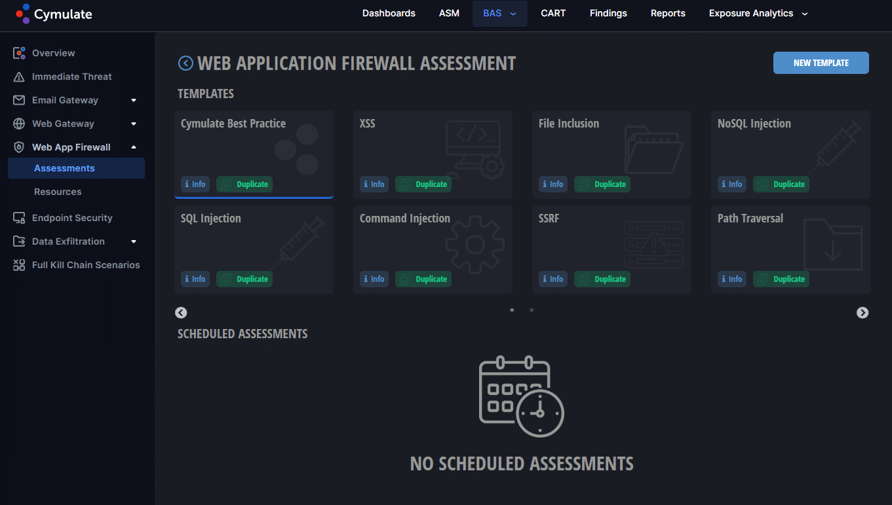Open the Command Injection card title
The height and width of the screenshot is (505, 892).
(x=405, y=218)
